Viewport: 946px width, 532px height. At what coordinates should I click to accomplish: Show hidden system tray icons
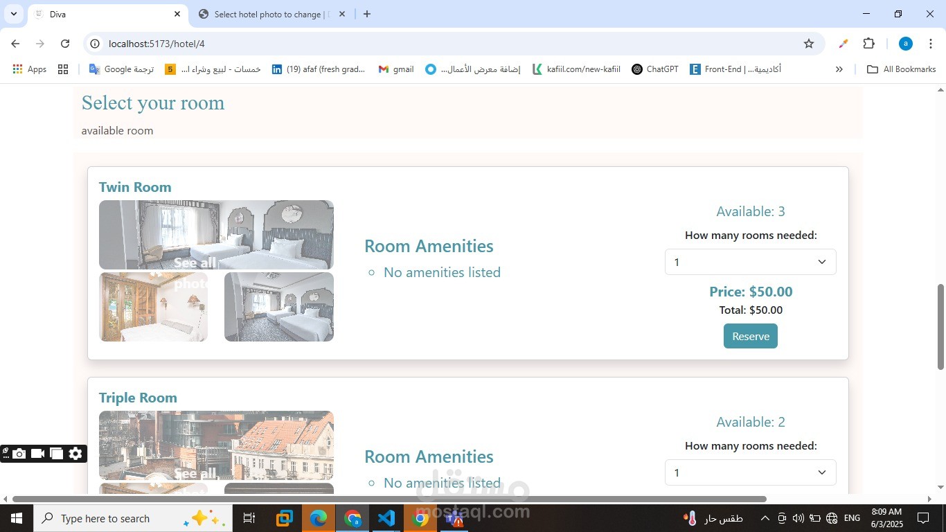pyautogui.click(x=765, y=518)
